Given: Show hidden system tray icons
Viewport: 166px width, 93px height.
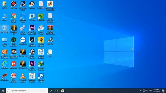Looking at the screenshot, I should pyautogui.click(x=141, y=91).
